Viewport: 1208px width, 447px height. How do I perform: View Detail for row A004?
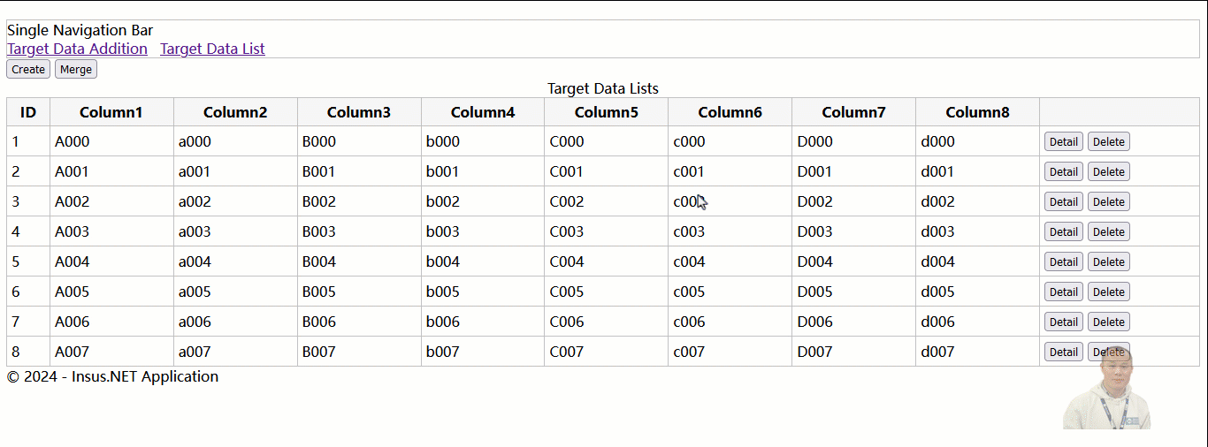click(x=1064, y=261)
